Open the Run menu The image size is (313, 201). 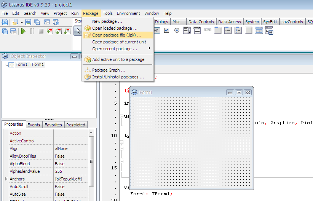(75, 13)
